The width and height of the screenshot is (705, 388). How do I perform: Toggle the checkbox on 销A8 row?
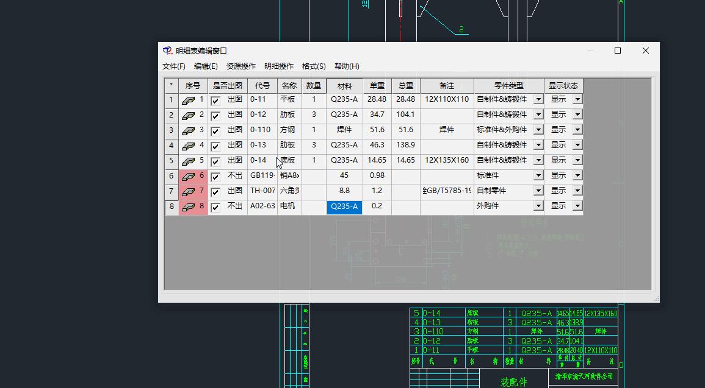click(215, 175)
